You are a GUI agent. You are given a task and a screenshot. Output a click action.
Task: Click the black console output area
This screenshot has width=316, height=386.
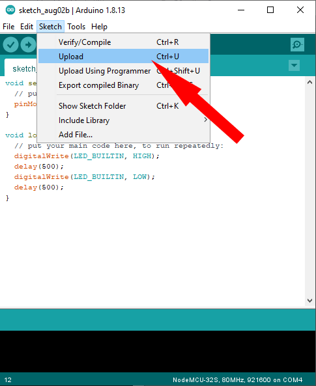point(158,352)
